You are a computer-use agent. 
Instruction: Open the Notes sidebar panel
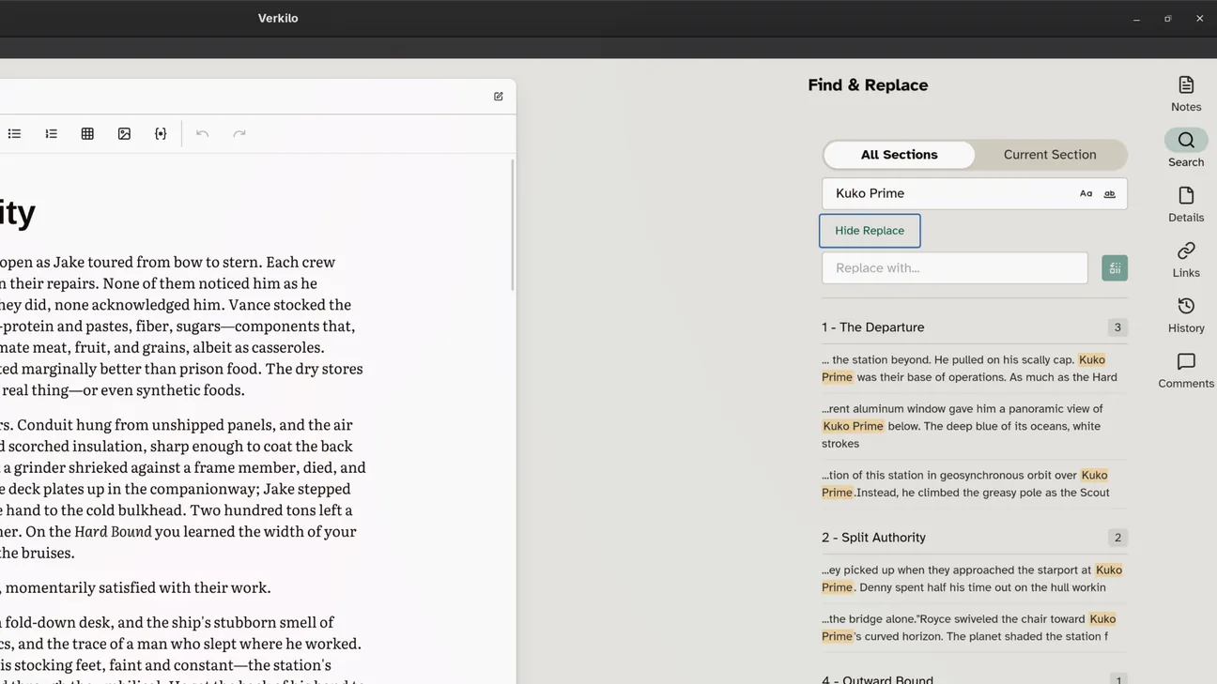tap(1186, 94)
